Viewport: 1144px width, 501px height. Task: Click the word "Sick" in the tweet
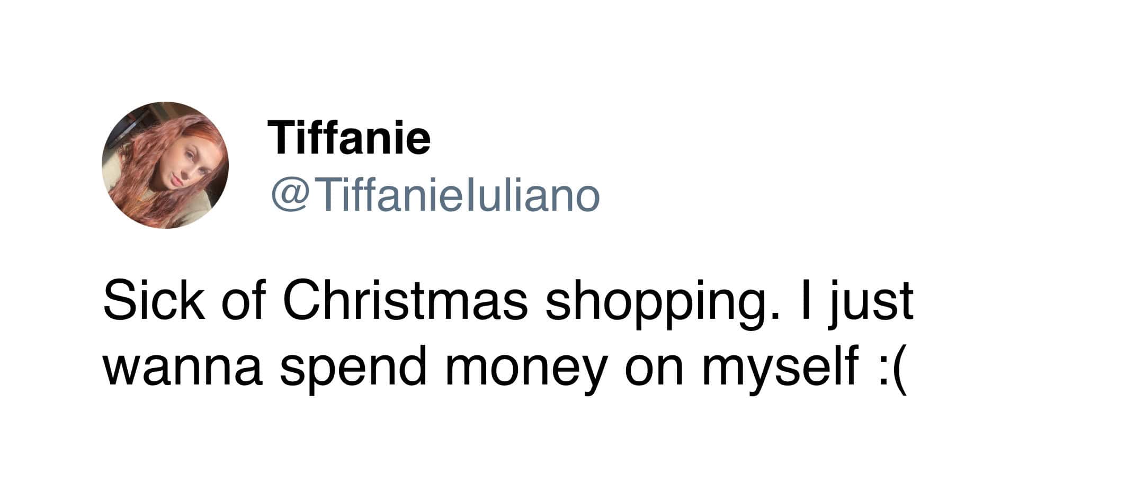[154, 301]
